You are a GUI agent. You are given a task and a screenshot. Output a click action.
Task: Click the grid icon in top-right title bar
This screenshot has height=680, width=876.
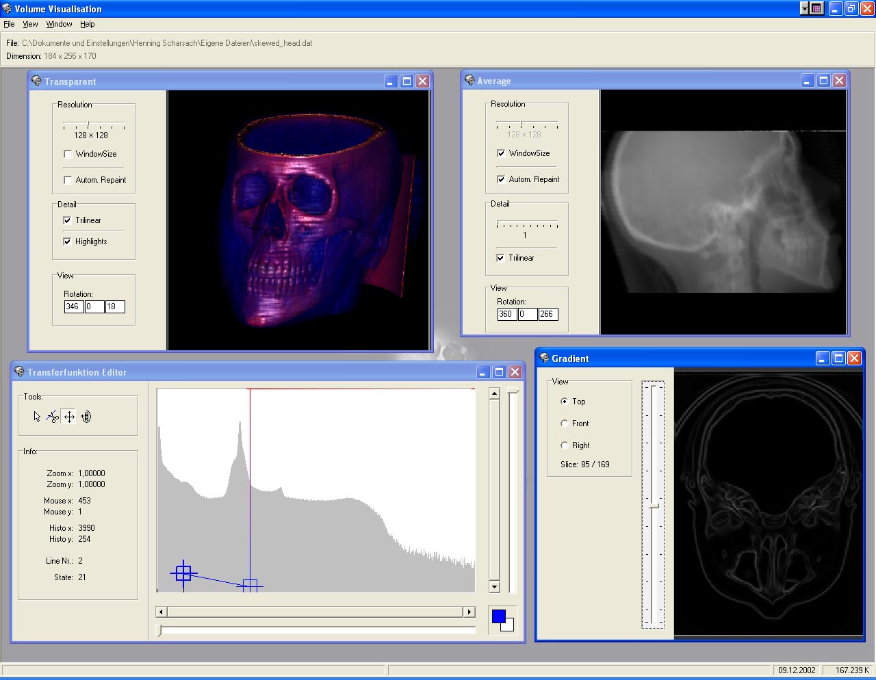[x=816, y=8]
